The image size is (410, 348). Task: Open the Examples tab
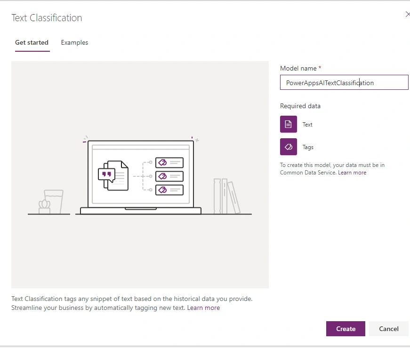coord(74,43)
